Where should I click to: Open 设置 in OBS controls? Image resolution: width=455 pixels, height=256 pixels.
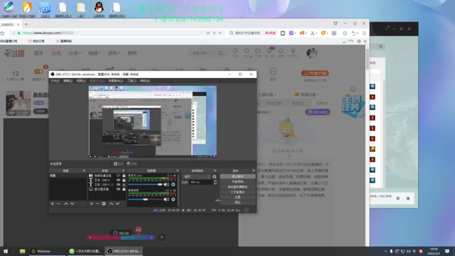238,197
